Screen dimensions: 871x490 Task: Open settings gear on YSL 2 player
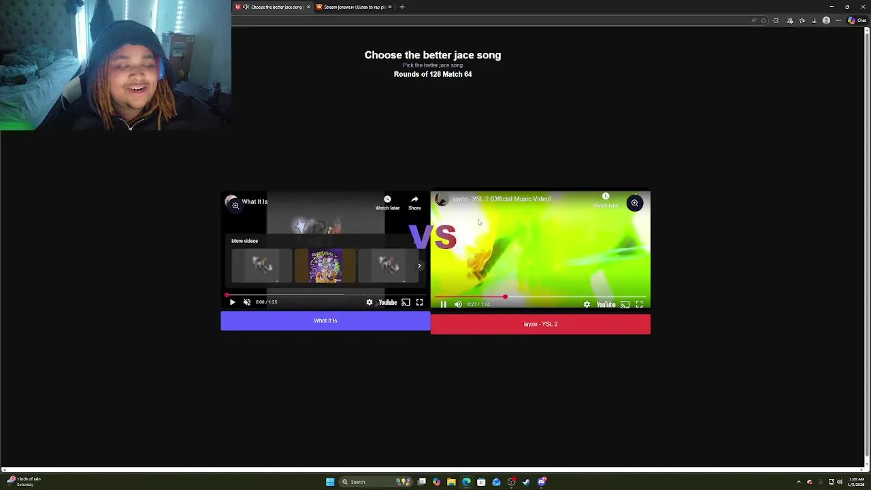click(587, 304)
